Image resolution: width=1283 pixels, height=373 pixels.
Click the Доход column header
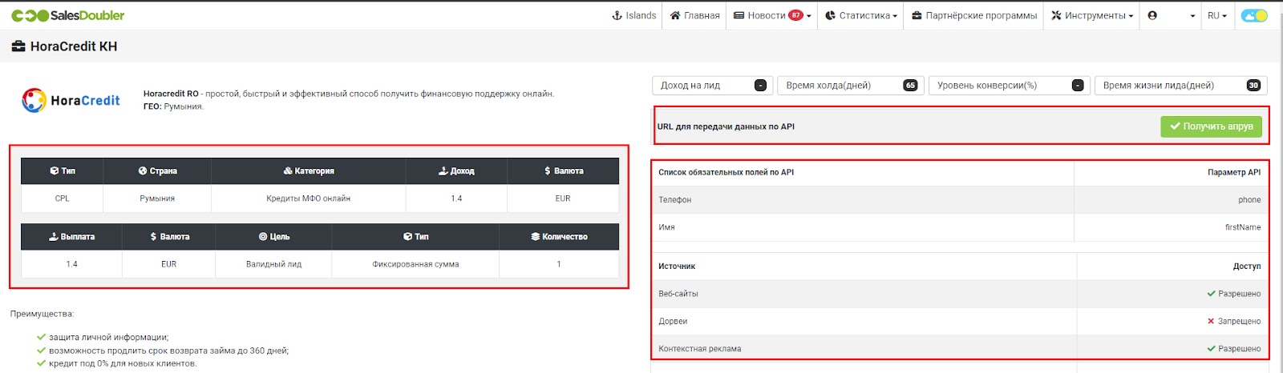click(x=456, y=170)
